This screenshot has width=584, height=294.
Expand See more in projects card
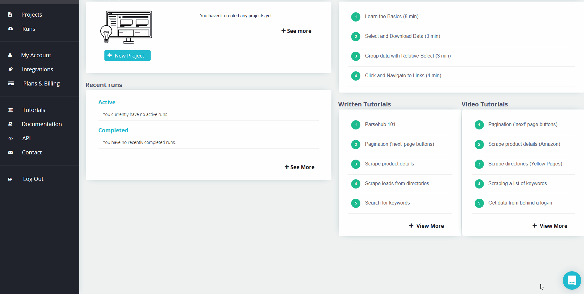tap(296, 31)
